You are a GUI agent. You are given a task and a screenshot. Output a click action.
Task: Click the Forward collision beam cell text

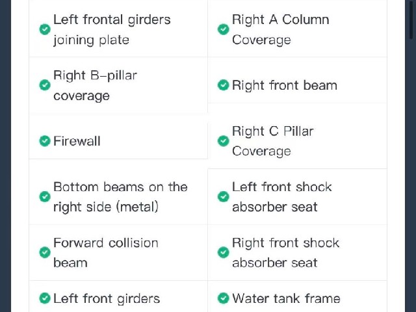(106, 253)
